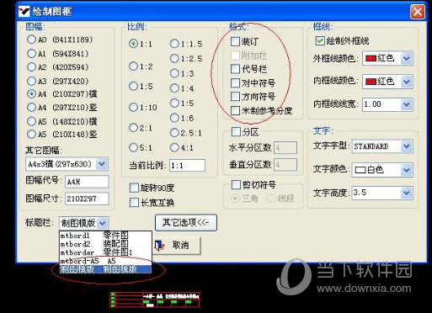Image resolution: width=432 pixels, height=313 pixels.
Task: Click the 绘制图框 title bar app icon
Action: (24, 12)
